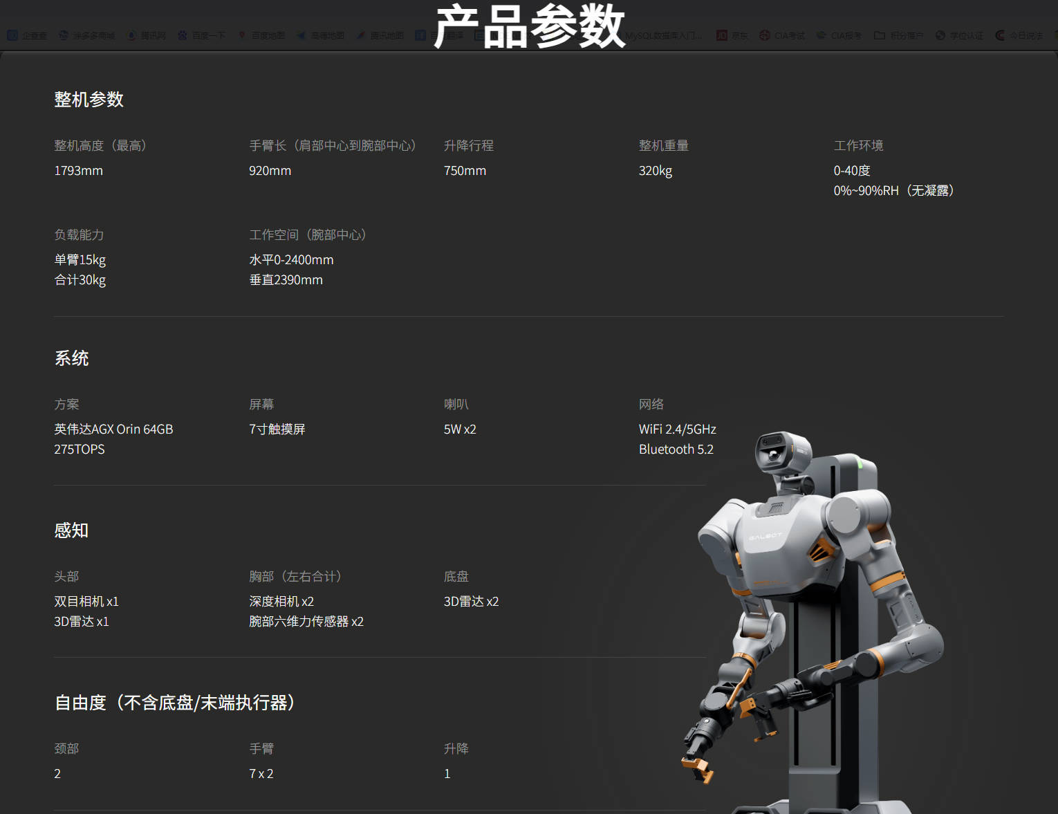This screenshot has width=1058, height=814.
Task: Open the 企查查 bookmark
Action: [27, 35]
